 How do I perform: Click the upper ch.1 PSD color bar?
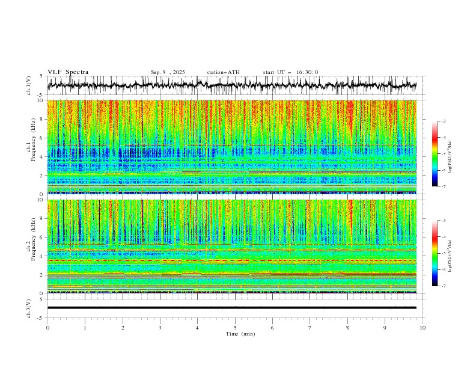(x=435, y=153)
